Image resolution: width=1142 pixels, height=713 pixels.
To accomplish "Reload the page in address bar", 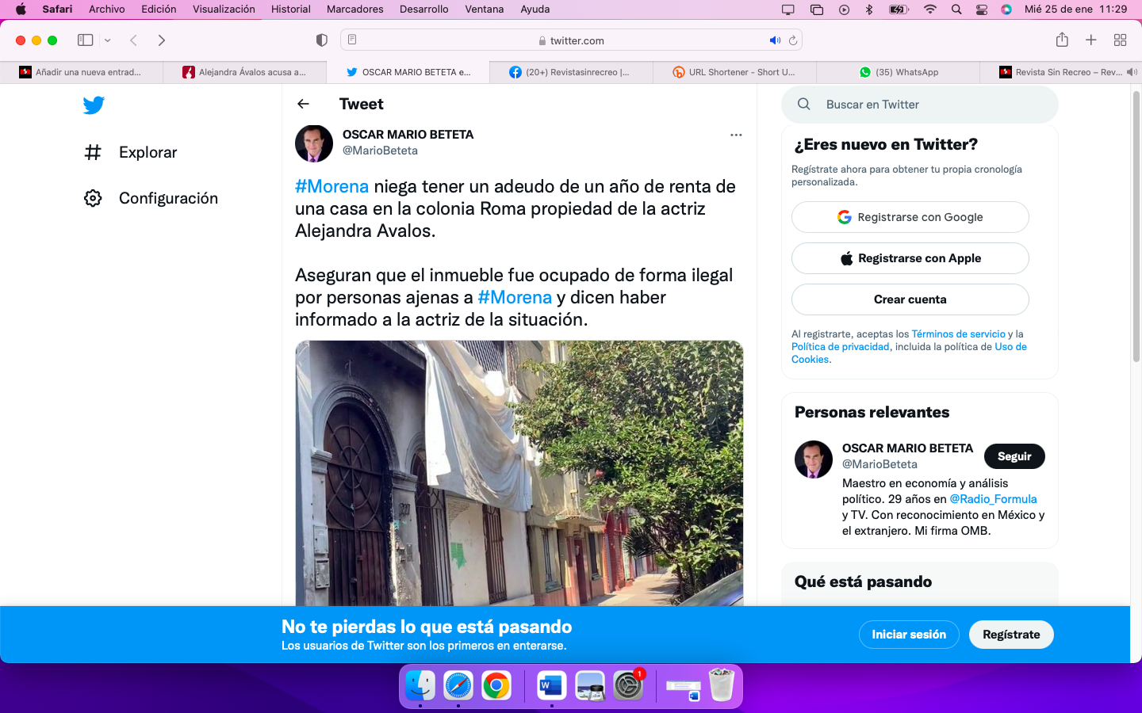I will pyautogui.click(x=792, y=40).
